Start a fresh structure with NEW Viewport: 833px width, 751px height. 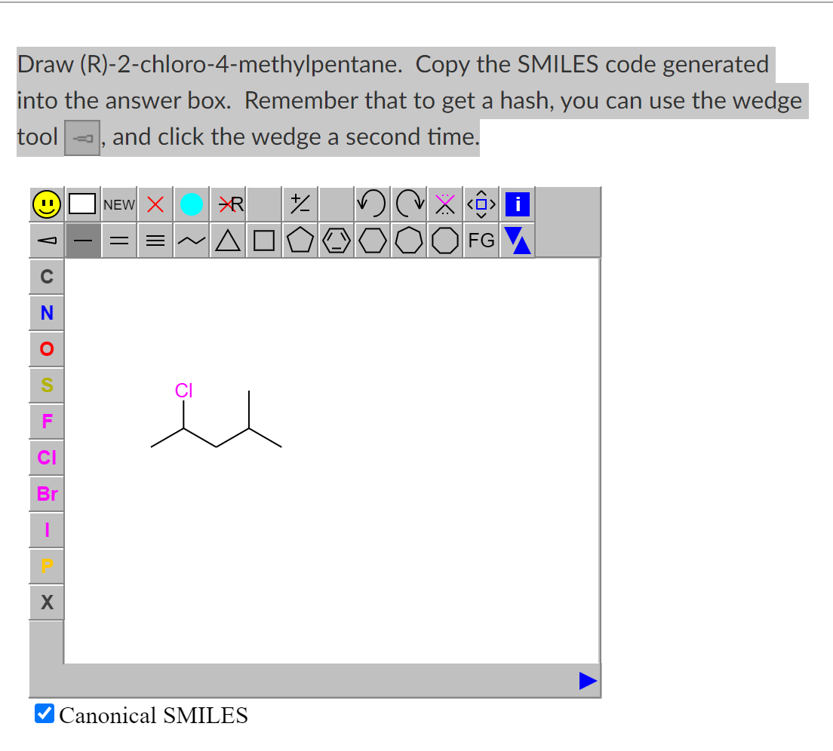118,203
